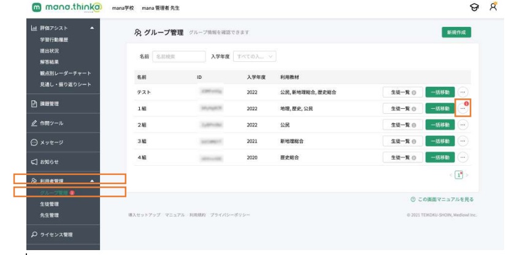Click the 4組 group name cell
The image size is (528, 255).
tap(142, 158)
